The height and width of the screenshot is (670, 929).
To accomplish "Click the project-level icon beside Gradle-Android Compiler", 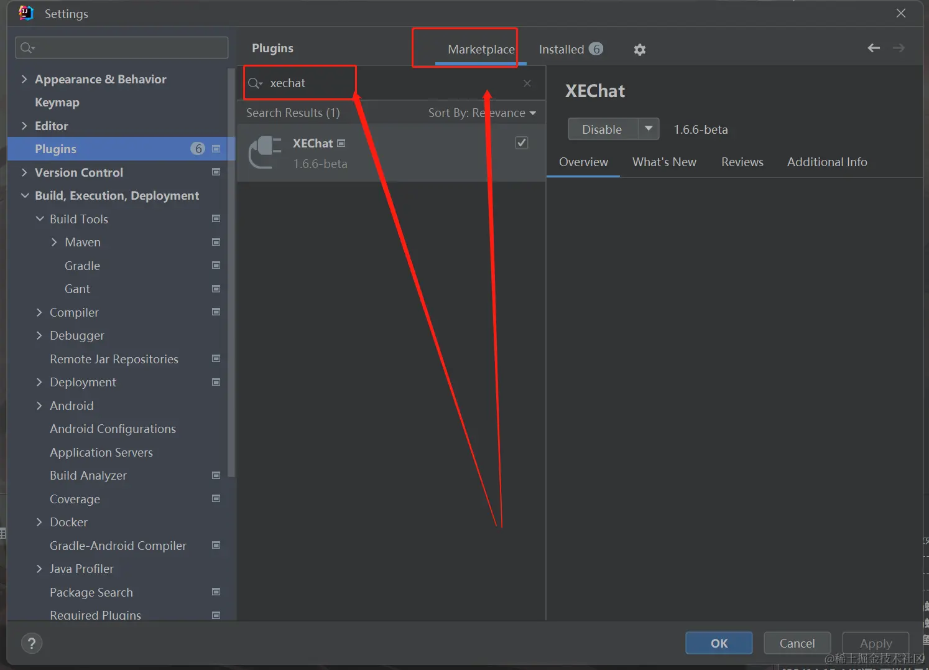I will tap(216, 545).
